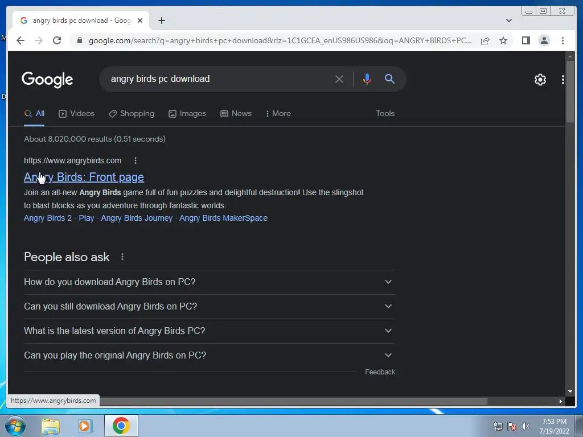Screen dimensions: 583x437
Task: Open the Chrome three-dot menu
Action: tap(563, 40)
